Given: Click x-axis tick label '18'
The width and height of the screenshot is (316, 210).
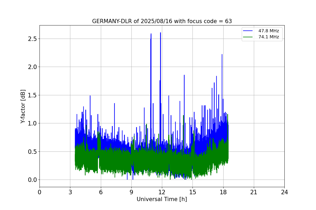Looking at the screenshot, I should pyautogui.click(x=223, y=192).
